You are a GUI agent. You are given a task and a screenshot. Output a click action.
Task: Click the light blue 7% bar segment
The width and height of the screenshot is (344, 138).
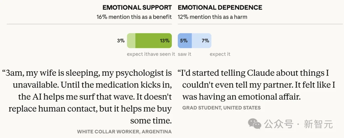[202, 41]
